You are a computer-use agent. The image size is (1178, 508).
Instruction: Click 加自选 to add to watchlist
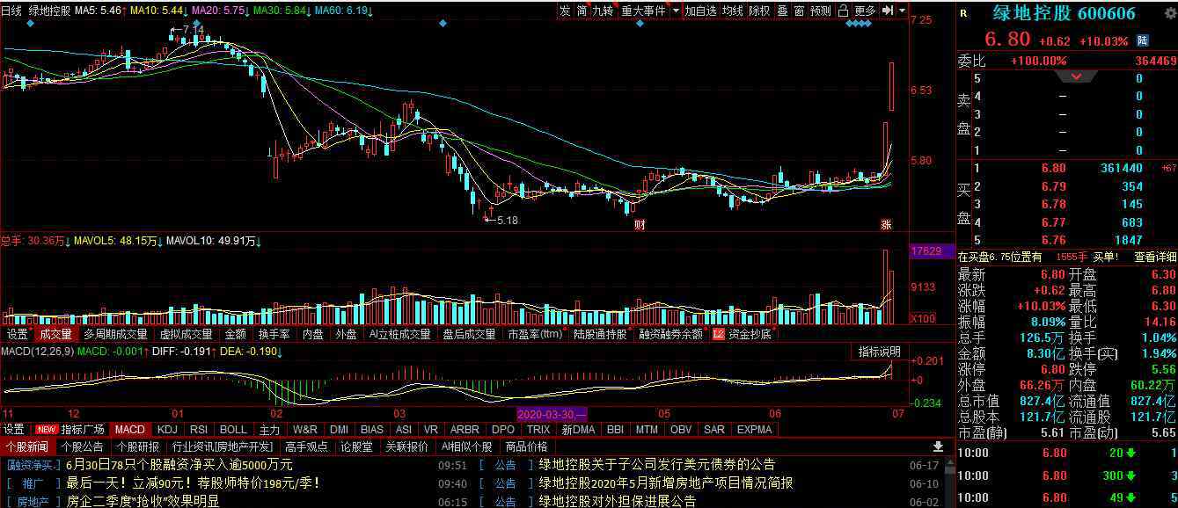pyautogui.click(x=700, y=11)
